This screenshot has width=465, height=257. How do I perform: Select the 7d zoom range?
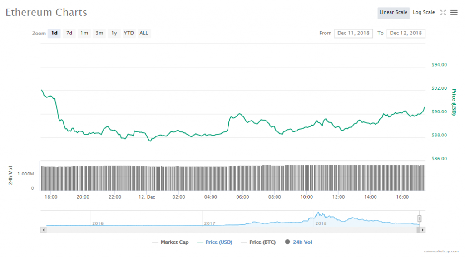click(x=69, y=33)
